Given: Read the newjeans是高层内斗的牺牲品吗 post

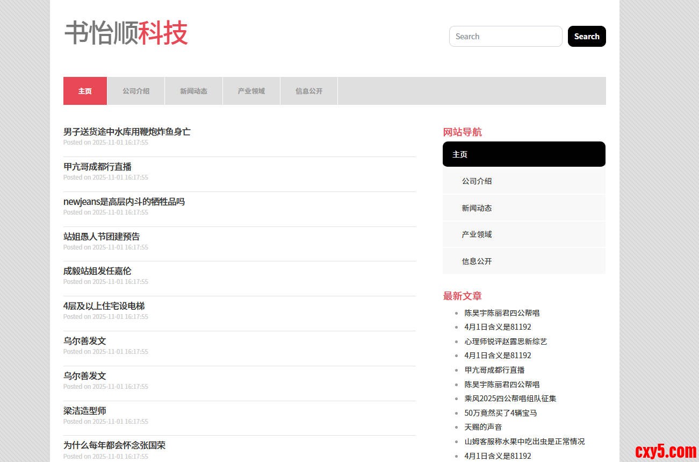Looking at the screenshot, I should (124, 202).
